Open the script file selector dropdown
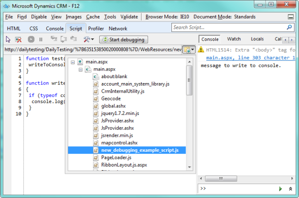 [189, 50]
